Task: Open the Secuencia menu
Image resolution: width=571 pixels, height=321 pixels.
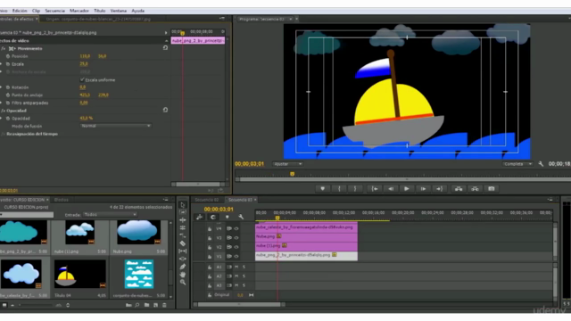Action: point(54,11)
